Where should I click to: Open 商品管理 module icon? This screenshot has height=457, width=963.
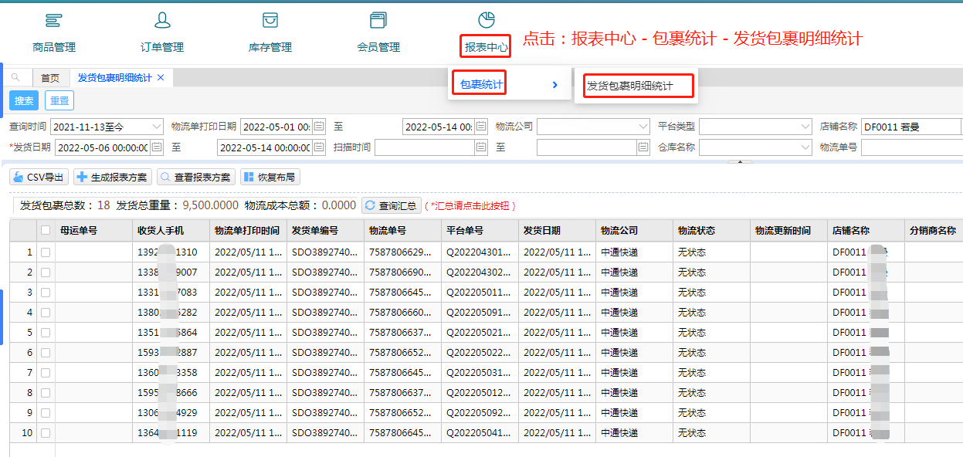pos(54,21)
